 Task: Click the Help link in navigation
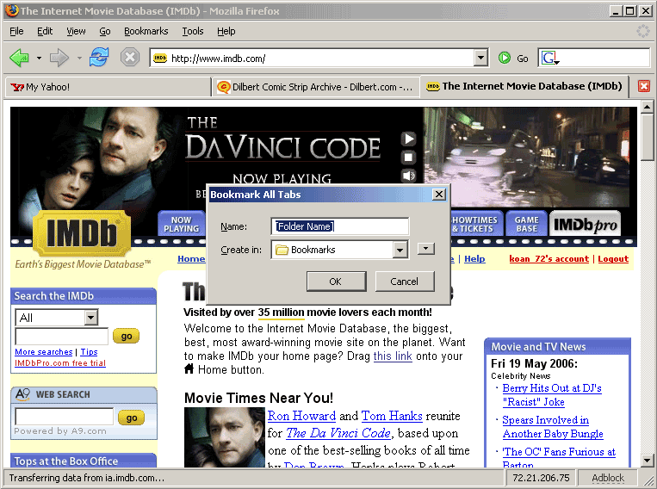click(x=474, y=258)
